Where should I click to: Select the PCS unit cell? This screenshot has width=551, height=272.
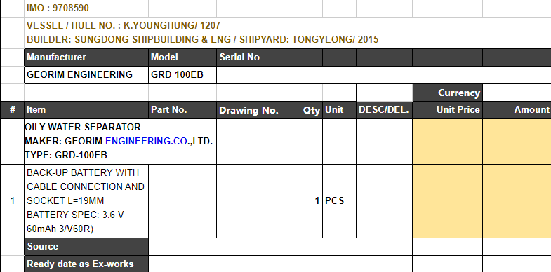[339, 201]
